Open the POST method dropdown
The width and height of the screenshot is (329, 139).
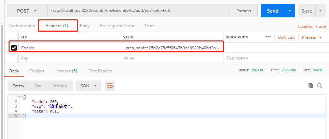27,11
